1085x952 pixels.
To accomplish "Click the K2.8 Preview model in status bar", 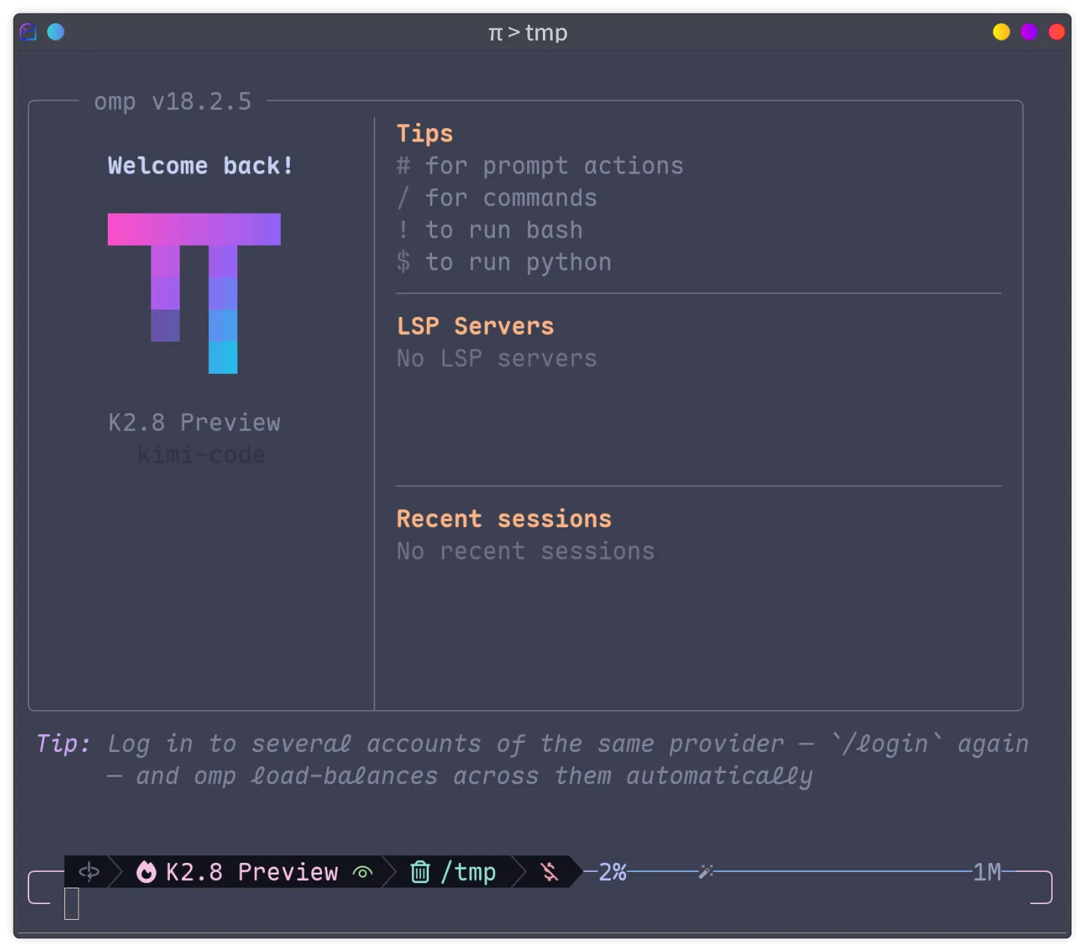I will (x=252, y=872).
